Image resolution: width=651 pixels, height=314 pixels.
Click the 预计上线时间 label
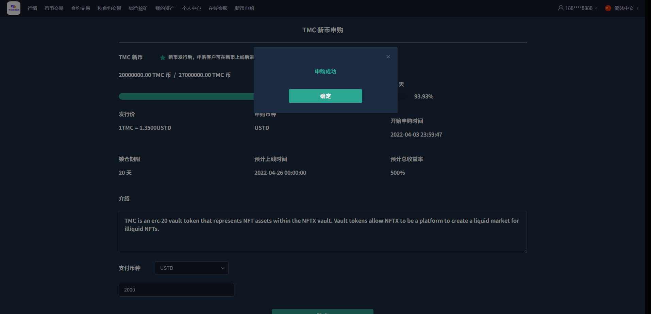pos(271,159)
